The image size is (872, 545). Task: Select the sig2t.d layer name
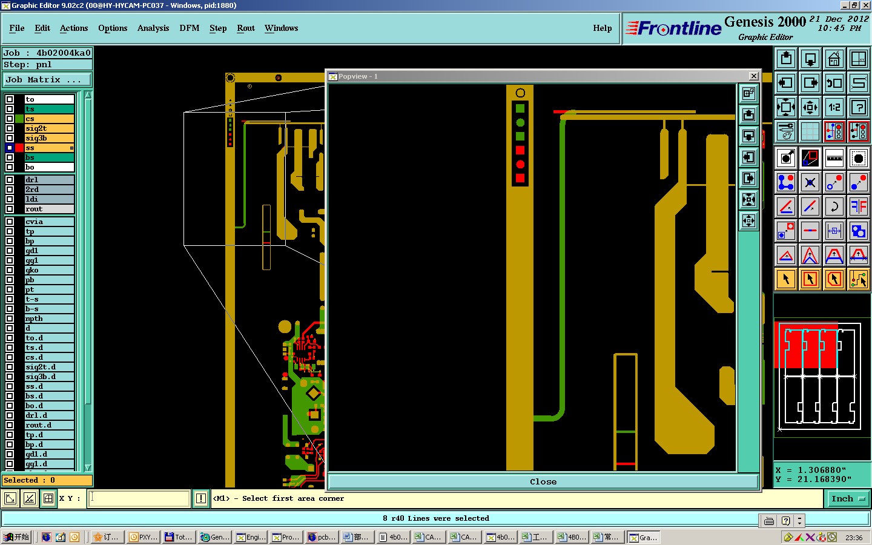pos(49,367)
